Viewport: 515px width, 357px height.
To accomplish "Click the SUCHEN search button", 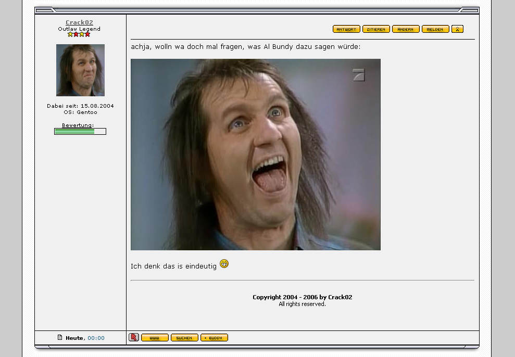I will pos(184,338).
